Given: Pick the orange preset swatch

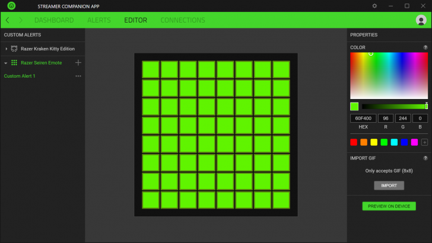Looking at the screenshot, I should point(364,142).
